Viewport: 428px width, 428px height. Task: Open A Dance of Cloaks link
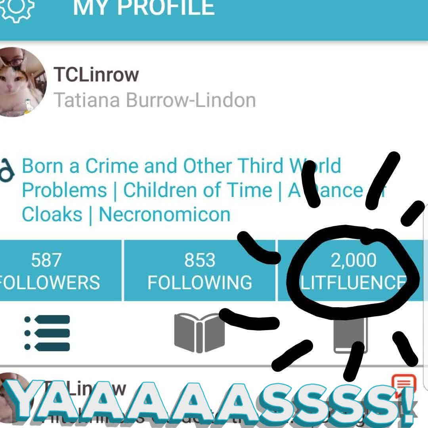click(337, 190)
